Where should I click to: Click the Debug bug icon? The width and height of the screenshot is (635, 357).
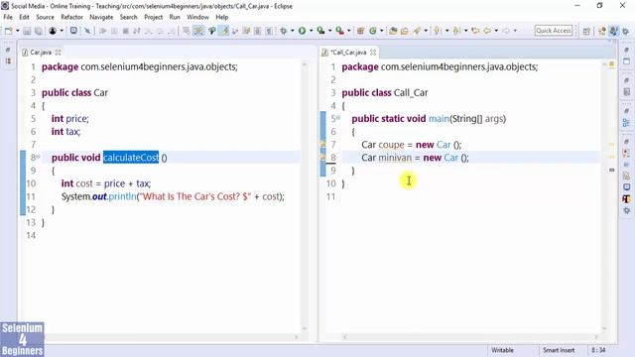pyautogui.click(x=284, y=31)
